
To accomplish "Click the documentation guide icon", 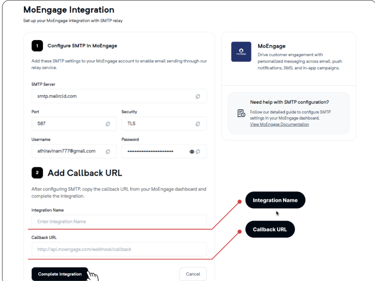I will [241, 113].
